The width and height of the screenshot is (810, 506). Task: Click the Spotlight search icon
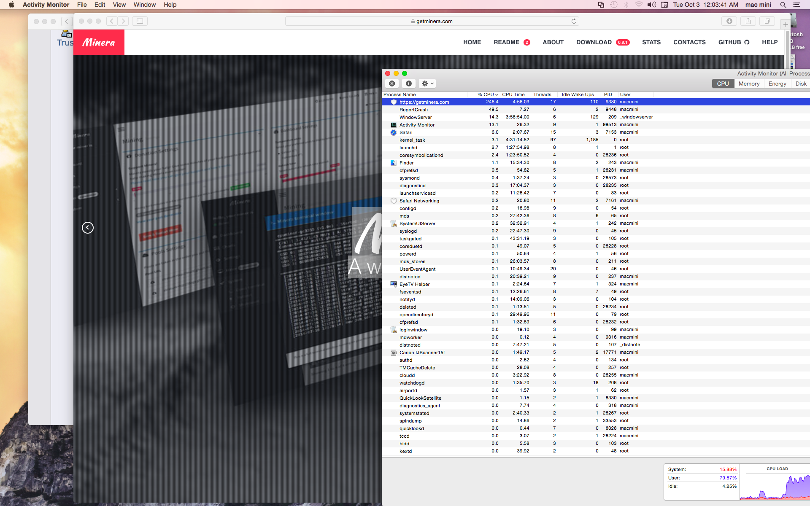pos(783,5)
